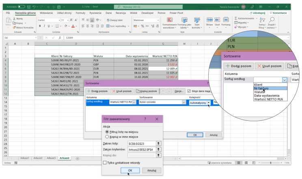Expand the Wartość NETTO PLN column dropdown
Screen dimensions: 302x179
click(135, 102)
